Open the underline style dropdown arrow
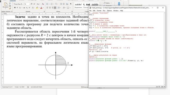Image resolution: width=170 pixels, height=95 pixels. pos(22,8)
